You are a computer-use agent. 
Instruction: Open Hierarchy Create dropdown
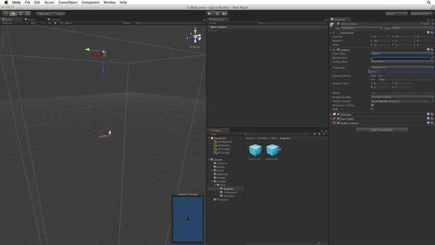214,23
